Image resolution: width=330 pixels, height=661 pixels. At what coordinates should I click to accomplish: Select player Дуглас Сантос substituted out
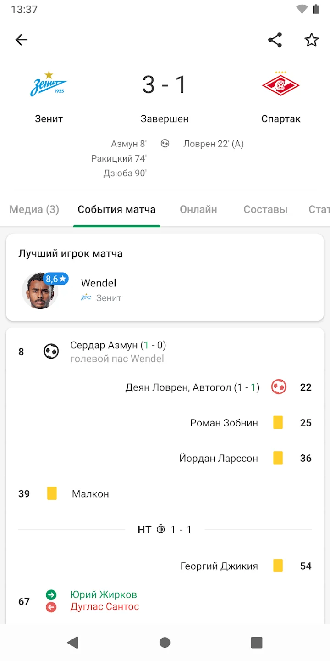click(x=104, y=607)
